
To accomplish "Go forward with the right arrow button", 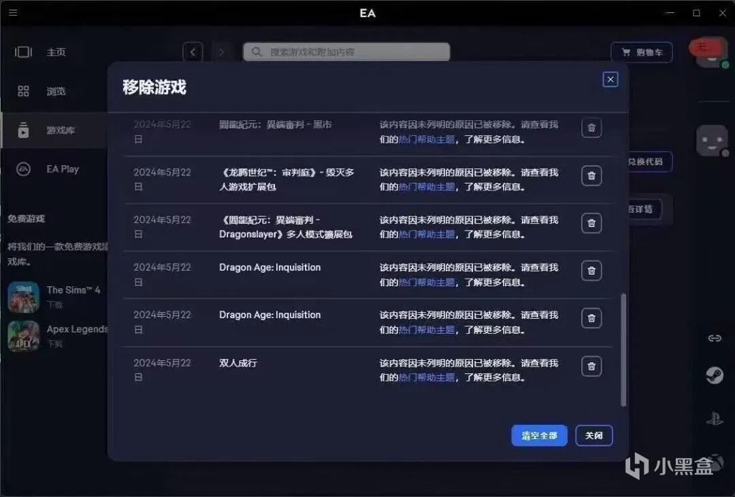I will (x=222, y=52).
